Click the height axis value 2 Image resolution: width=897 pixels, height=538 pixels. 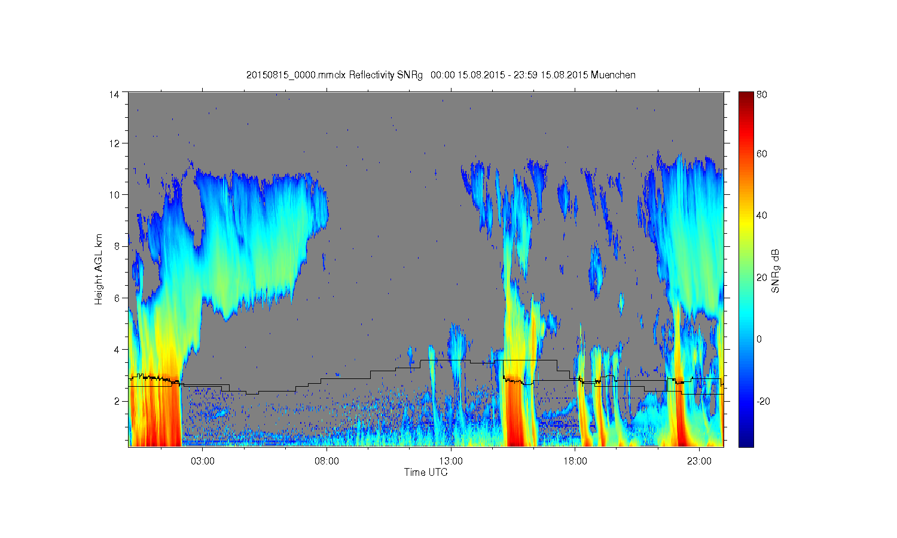[117, 401]
